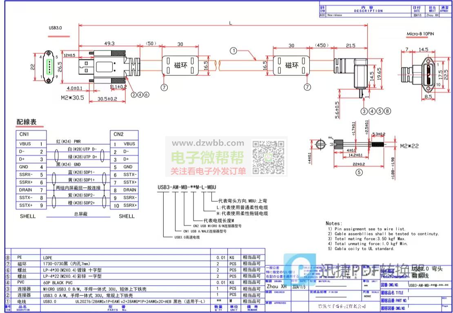Image resolution: width=453 pixels, height=313 pixels.
Task: Click "SHELL" below the CN2 column
Action: (x=127, y=216)
